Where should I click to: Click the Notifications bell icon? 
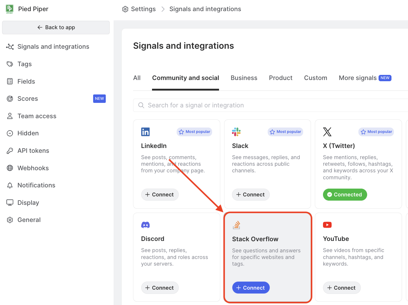[10, 185]
